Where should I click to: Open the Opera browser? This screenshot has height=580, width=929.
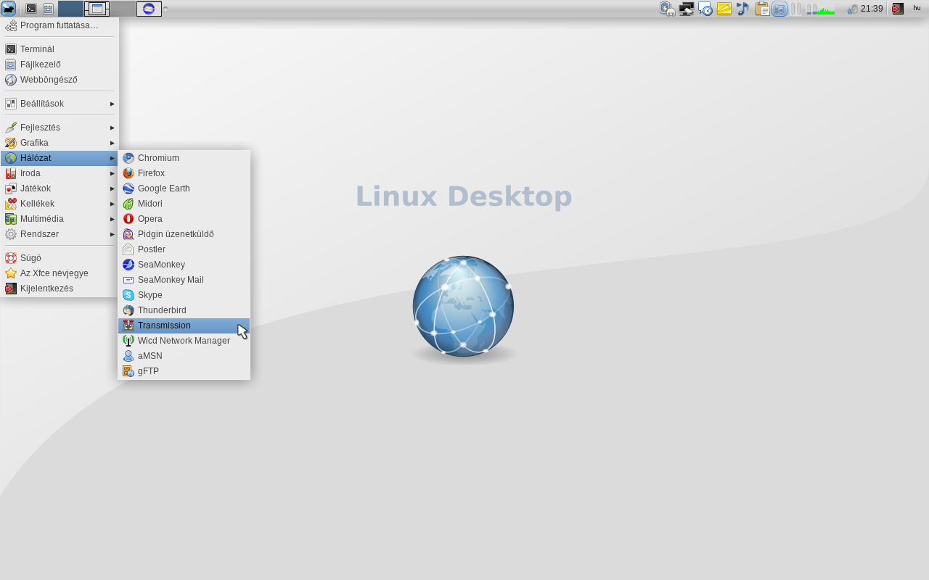184,219
